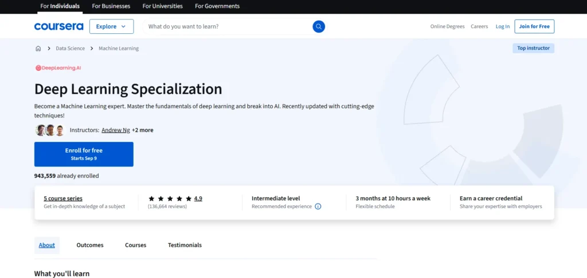
Task: Focus the What do you want to learn search field
Action: 226,26
